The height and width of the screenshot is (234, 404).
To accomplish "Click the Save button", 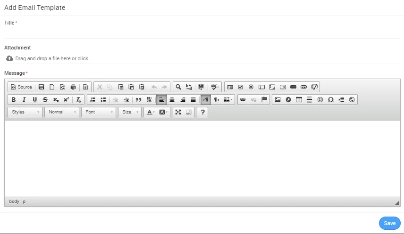I will (389, 223).
